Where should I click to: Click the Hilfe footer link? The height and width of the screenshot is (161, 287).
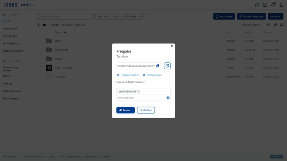tap(61, 157)
